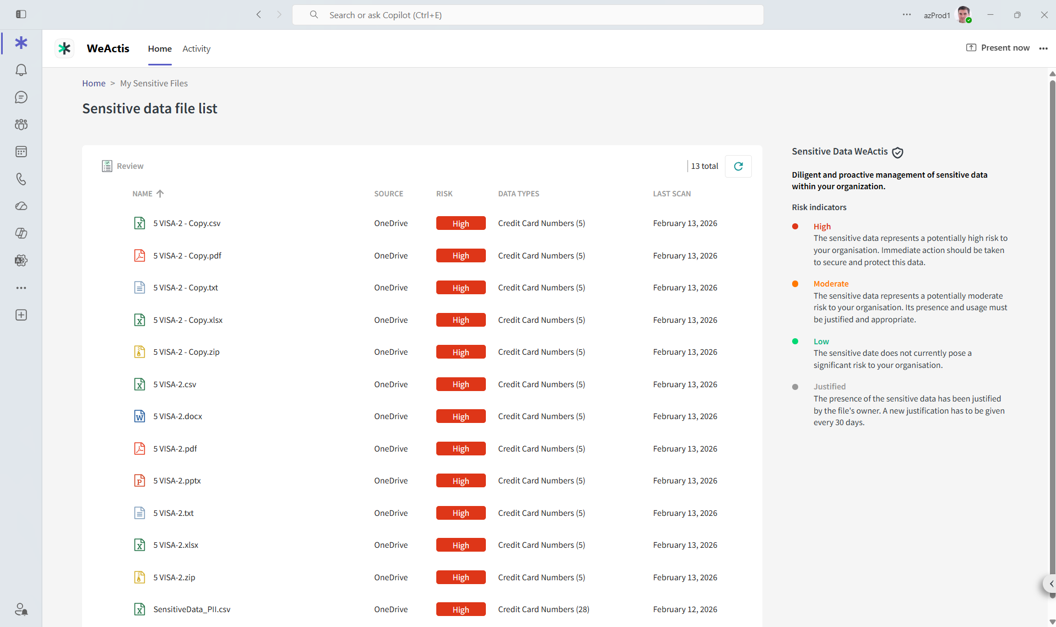1056x627 pixels.
Task: Open the Copilot sidebar icon
Action: click(21, 233)
